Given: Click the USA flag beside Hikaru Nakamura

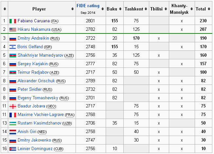Looking at the screenshot, I should (x=12, y=29).
